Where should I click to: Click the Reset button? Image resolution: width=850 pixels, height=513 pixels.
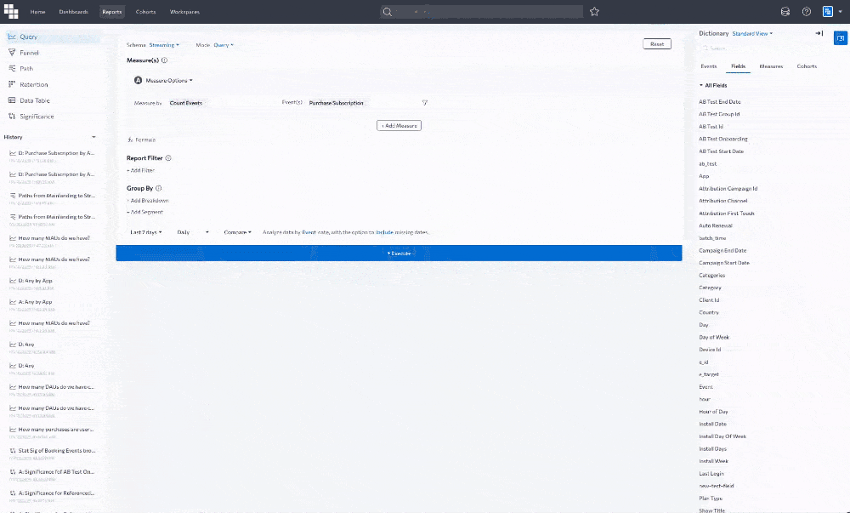657,44
